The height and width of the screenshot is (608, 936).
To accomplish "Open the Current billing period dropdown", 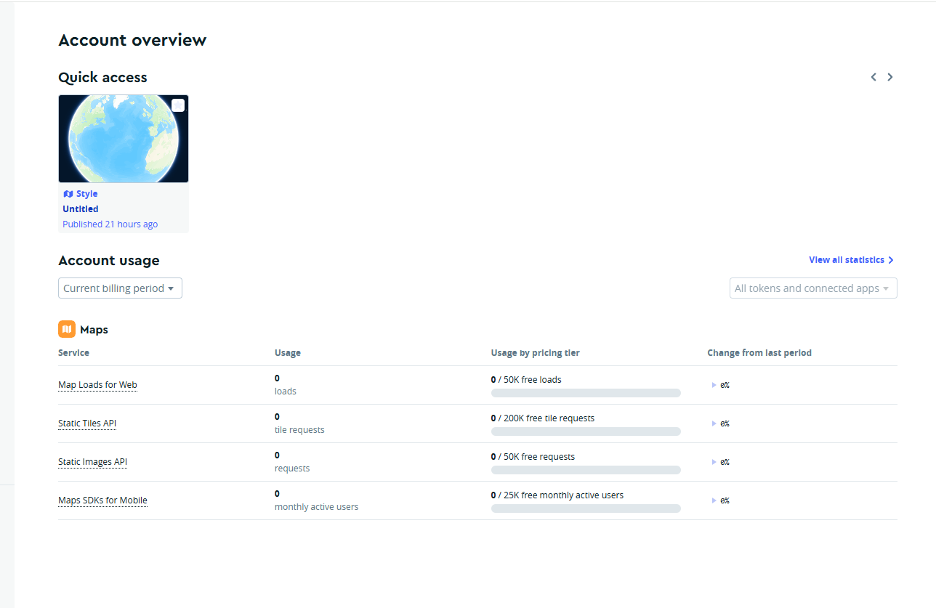I will point(120,288).
